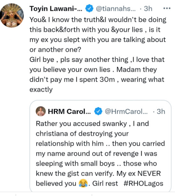The height and width of the screenshot is (196, 175).
Task: Click Toyin Lawani's verified badge
Action: click(89, 8)
